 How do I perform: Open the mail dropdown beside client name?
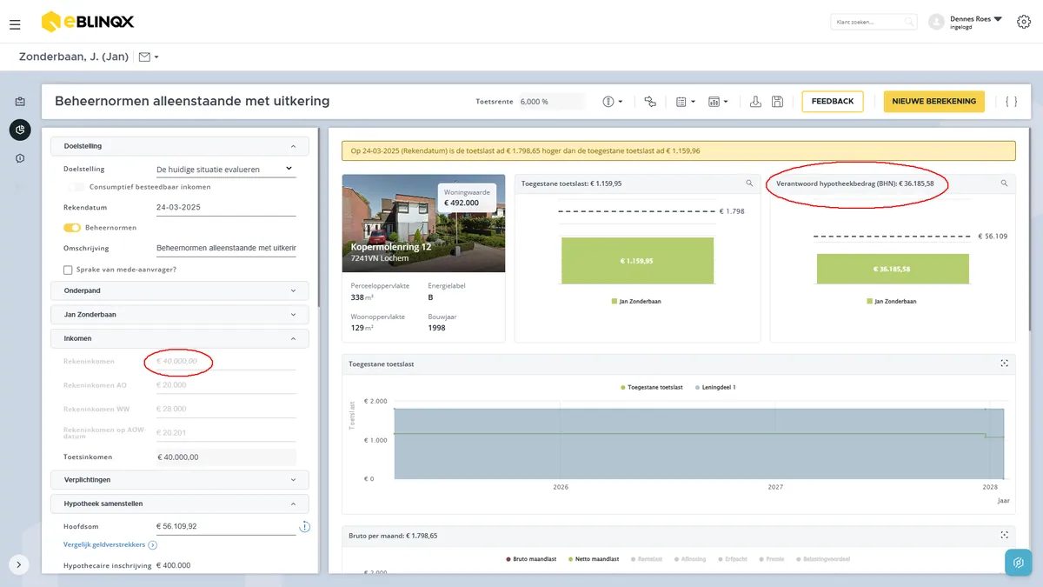149,57
